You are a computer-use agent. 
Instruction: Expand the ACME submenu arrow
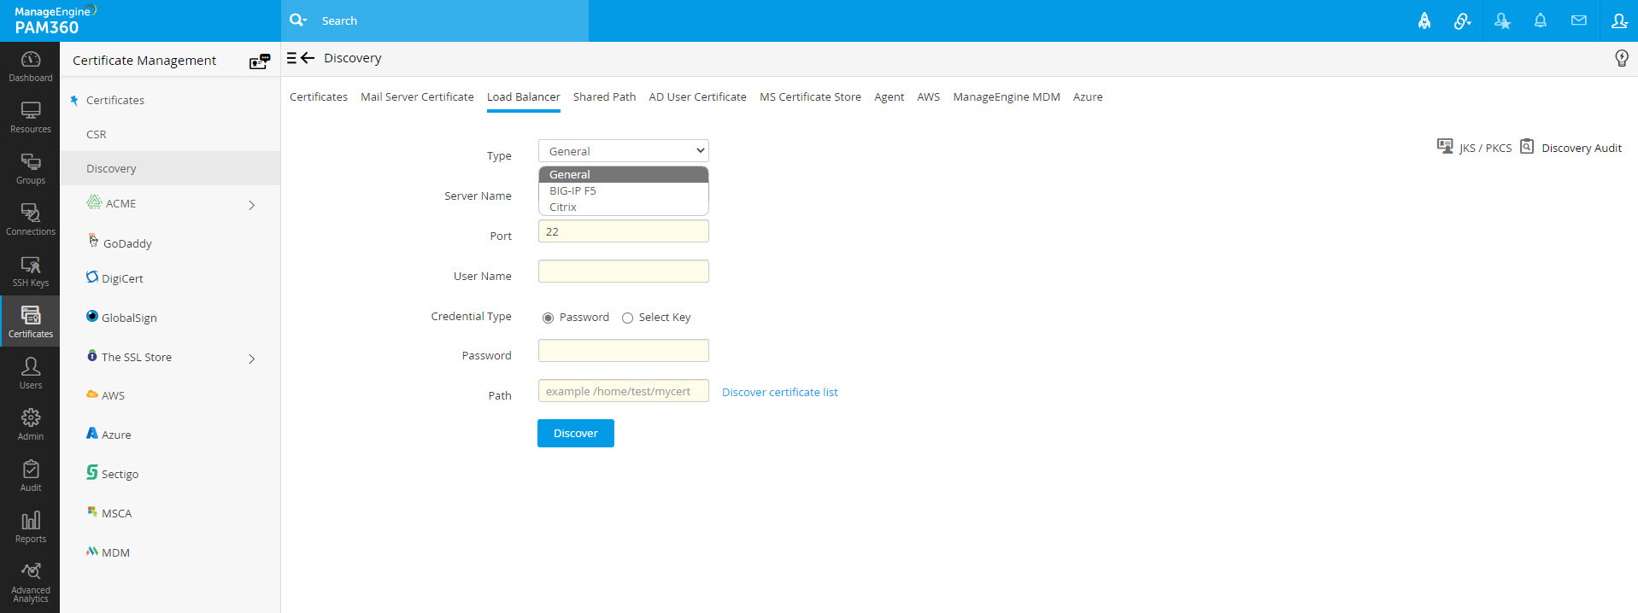tap(251, 205)
